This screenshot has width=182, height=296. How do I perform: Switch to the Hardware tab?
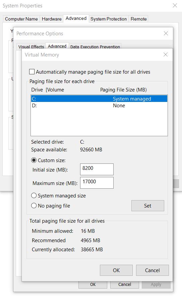click(52, 19)
